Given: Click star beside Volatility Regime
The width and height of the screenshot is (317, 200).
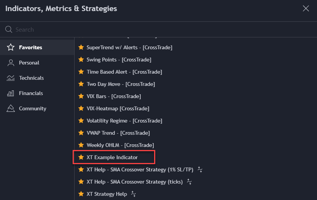Looking at the screenshot, I should [81, 121].
